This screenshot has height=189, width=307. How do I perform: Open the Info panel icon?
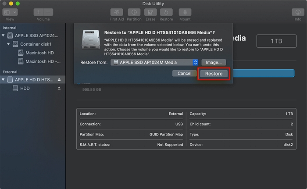(x=298, y=12)
